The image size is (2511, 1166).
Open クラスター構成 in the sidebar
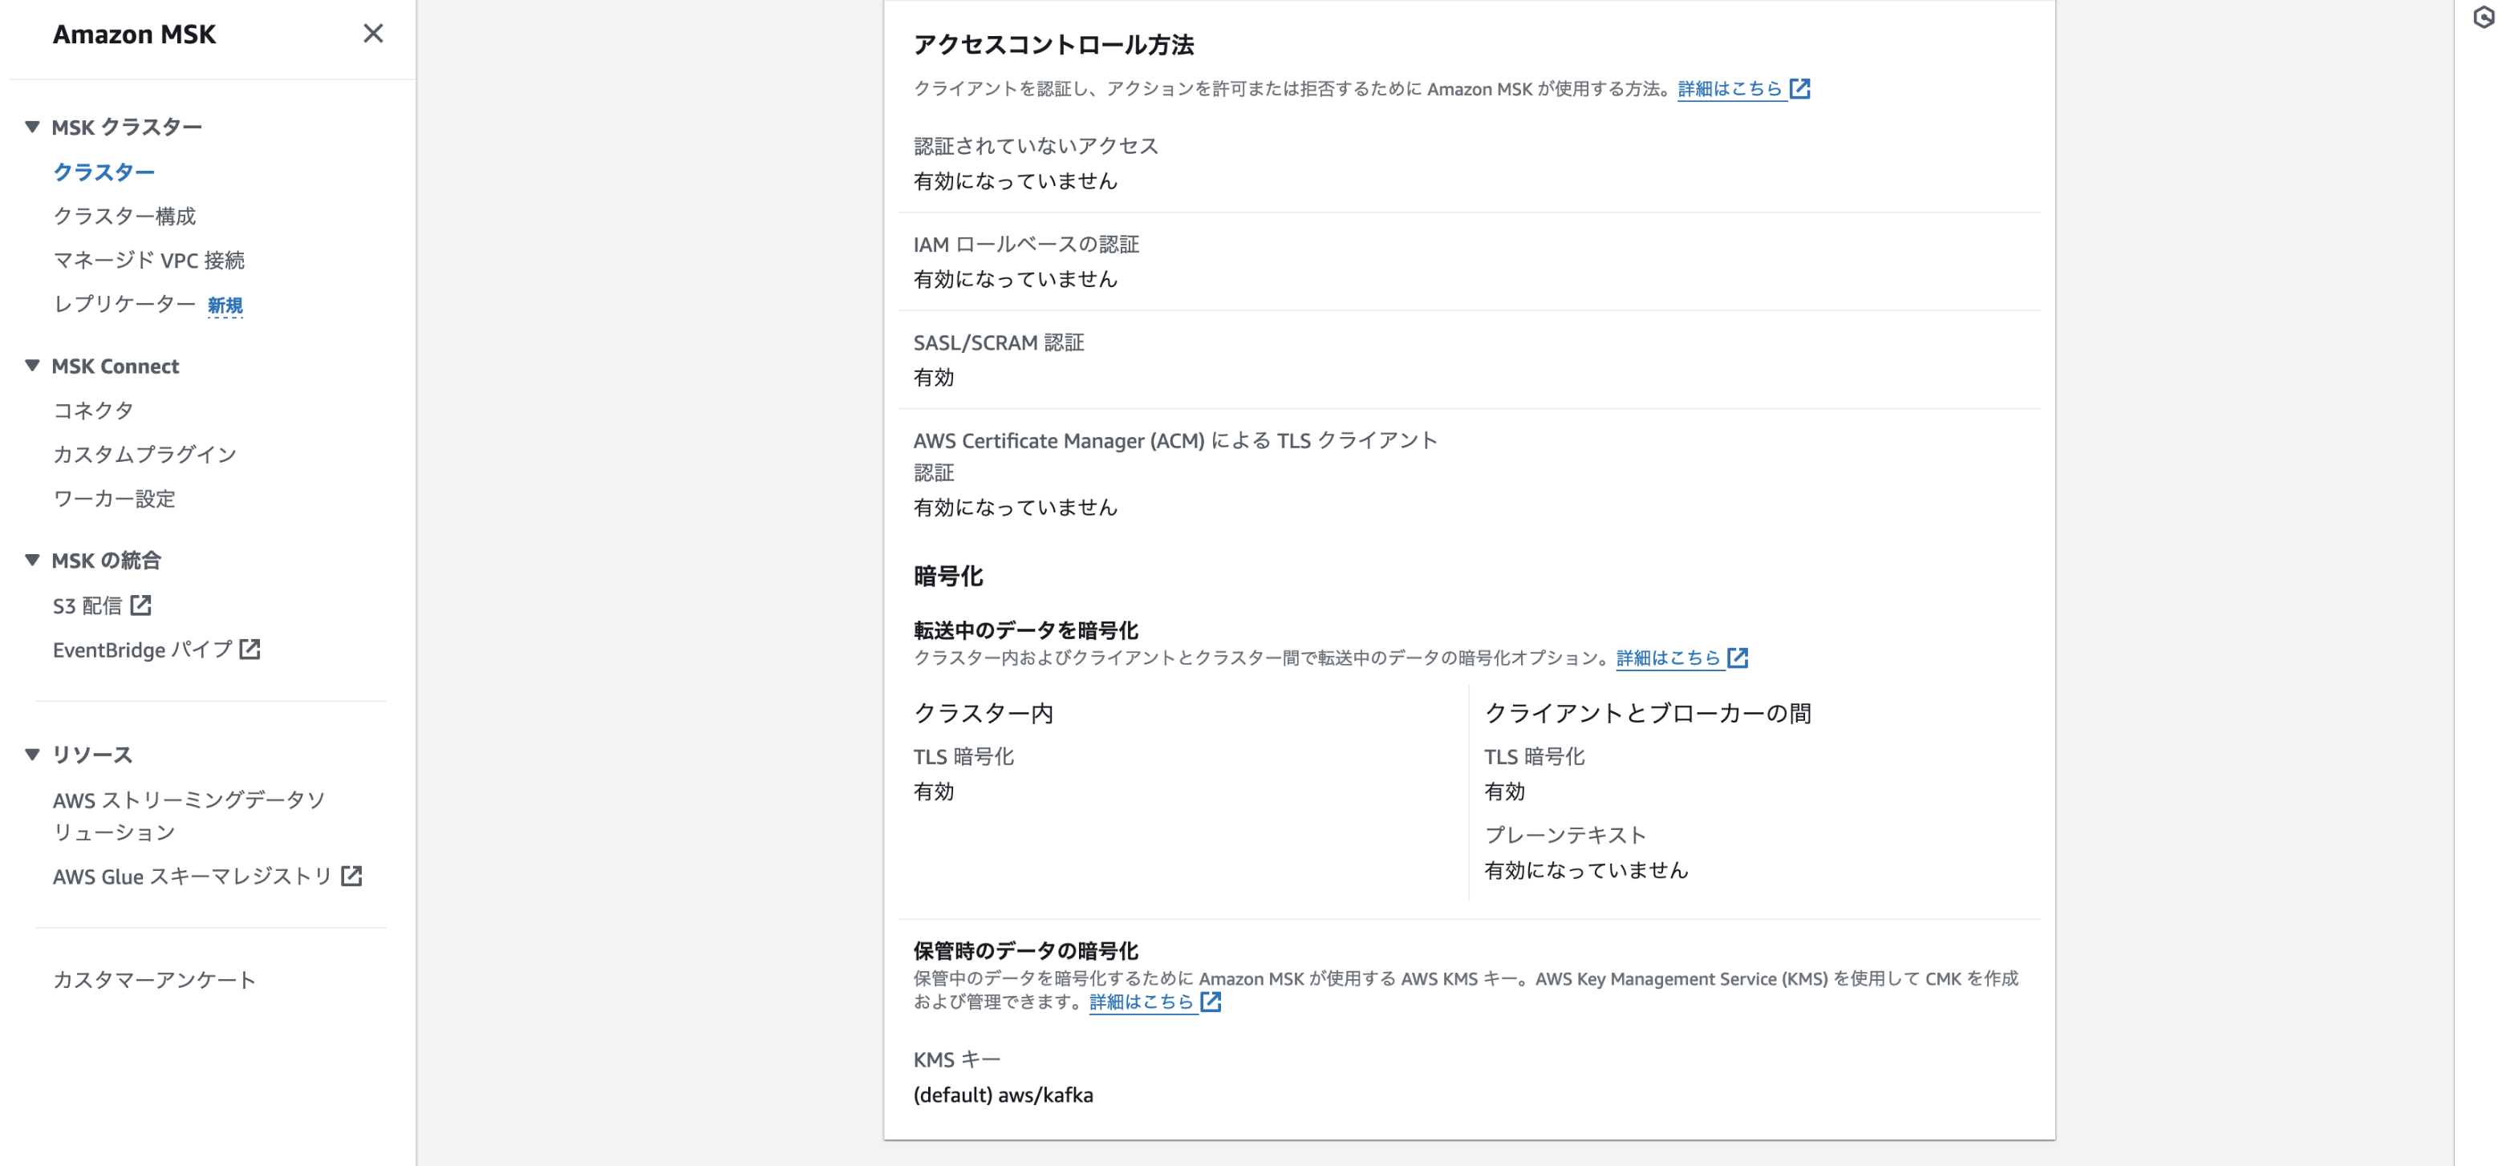click(124, 217)
